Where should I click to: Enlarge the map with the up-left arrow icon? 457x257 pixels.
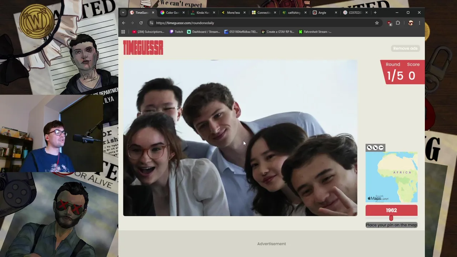tap(370, 148)
